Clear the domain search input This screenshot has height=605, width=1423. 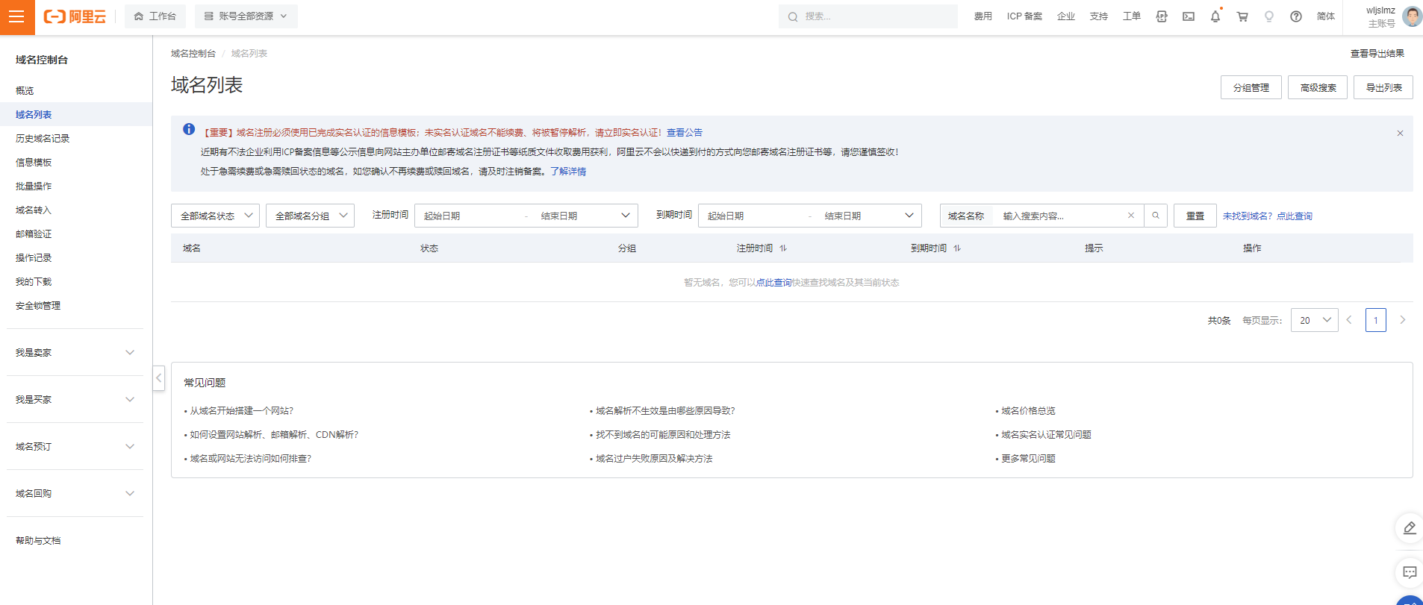tap(1131, 216)
